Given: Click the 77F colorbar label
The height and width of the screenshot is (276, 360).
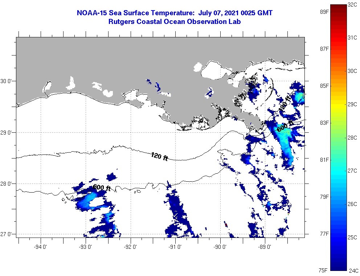Looking at the screenshot, I should 324,234.
